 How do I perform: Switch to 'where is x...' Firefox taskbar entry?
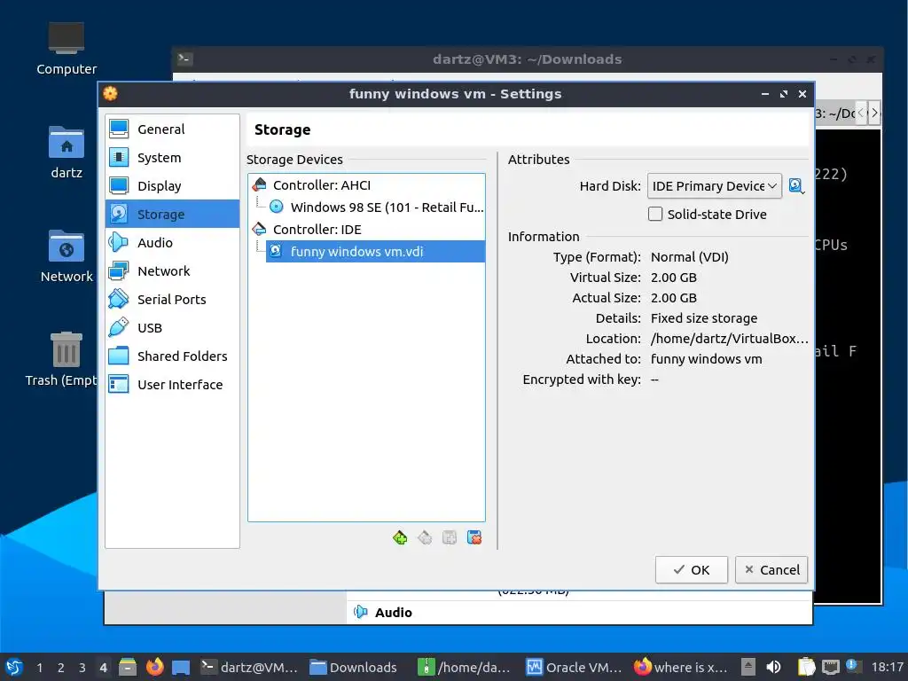[x=681, y=667]
